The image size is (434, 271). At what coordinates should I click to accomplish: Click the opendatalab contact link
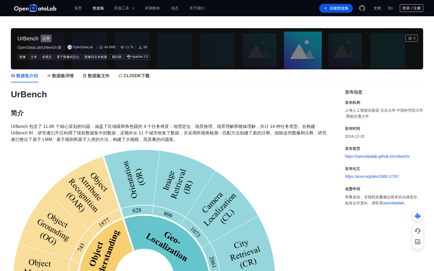[393, 203]
